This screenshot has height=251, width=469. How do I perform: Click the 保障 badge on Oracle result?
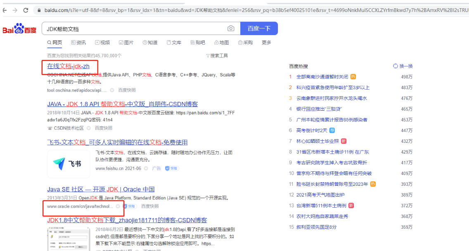pyautogui.click(x=130, y=206)
